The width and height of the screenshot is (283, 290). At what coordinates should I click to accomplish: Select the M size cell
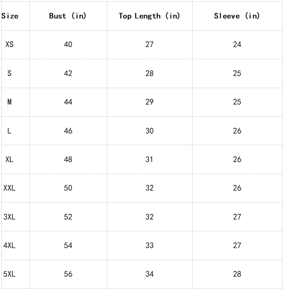pyautogui.click(x=10, y=102)
